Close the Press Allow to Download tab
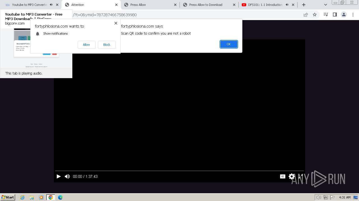Viewport: 359px width, 201px height. point(234,5)
